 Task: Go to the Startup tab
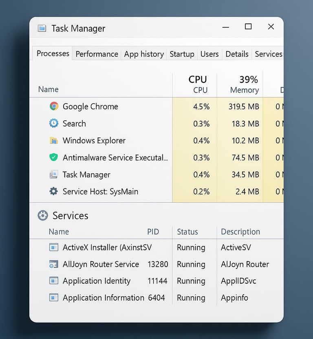coord(182,54)
